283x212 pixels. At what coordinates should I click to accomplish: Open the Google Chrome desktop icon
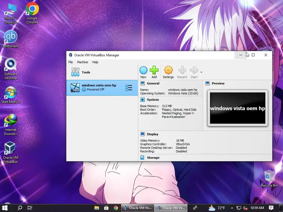pyautogui.click(x=32, y=13)
